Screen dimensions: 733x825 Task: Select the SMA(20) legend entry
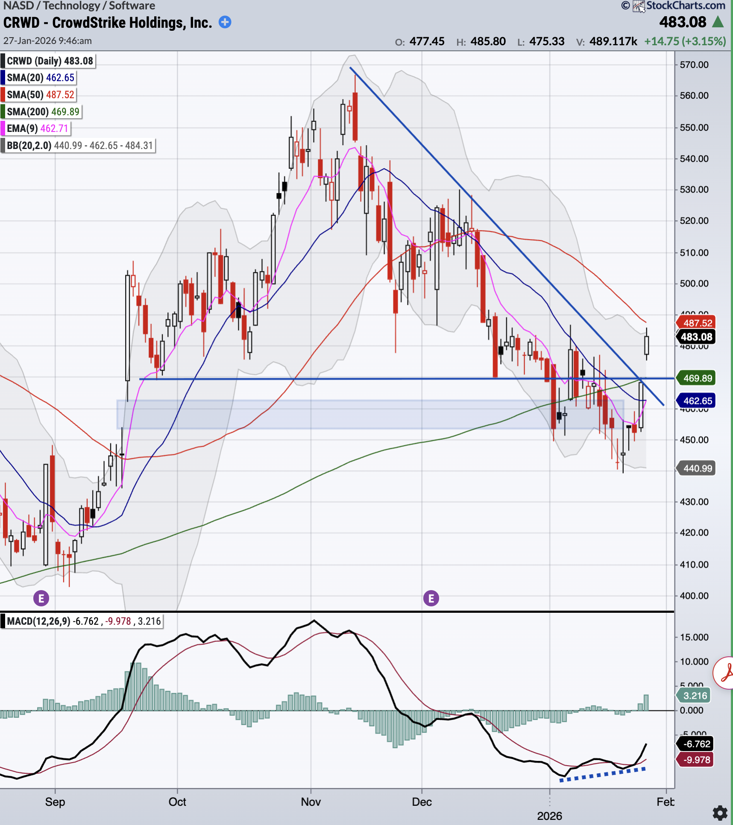pos(40,78)
